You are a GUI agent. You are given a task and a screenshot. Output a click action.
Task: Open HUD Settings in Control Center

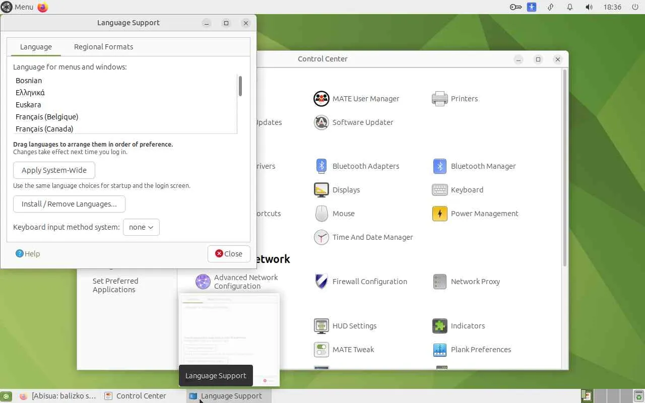click(345, 326)
